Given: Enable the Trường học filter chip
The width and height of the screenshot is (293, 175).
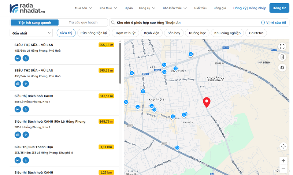Looking at the screenshot, I should [197, 33].
